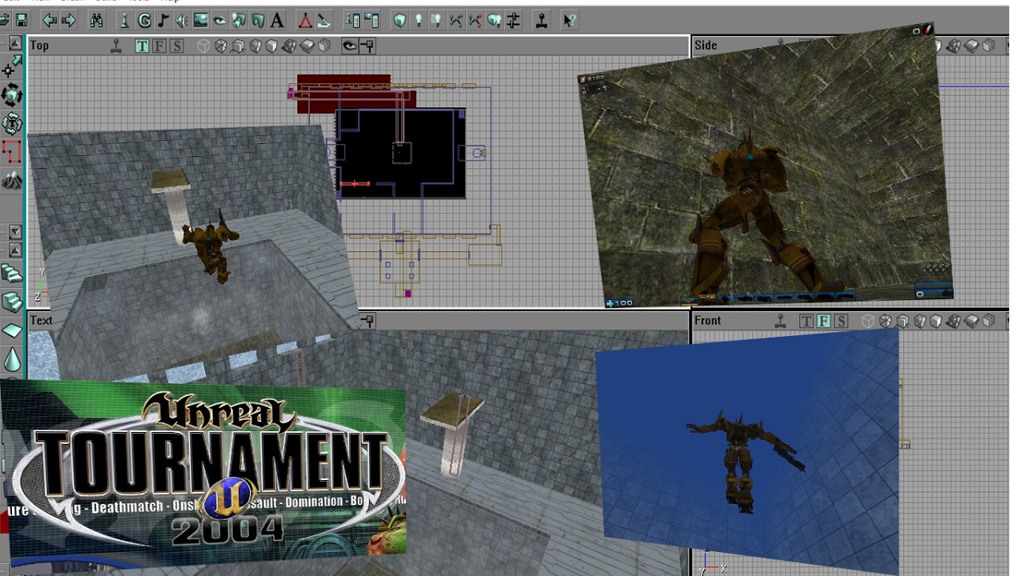Toggle realtime preview in Front viewport

point(781,321)
